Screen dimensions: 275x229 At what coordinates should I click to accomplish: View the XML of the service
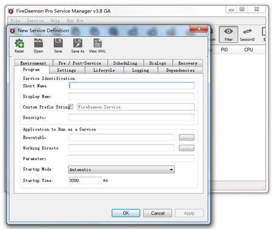coord(97,46)
